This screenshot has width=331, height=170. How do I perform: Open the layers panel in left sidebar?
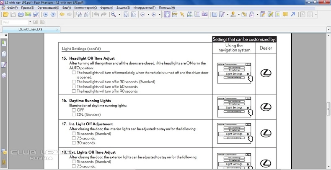coord(4,75)
